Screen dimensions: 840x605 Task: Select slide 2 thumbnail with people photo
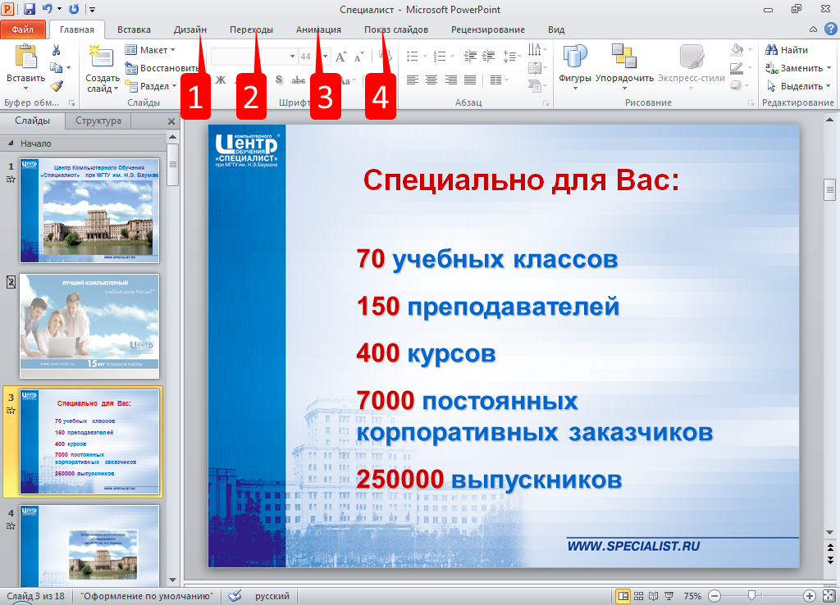89,325
